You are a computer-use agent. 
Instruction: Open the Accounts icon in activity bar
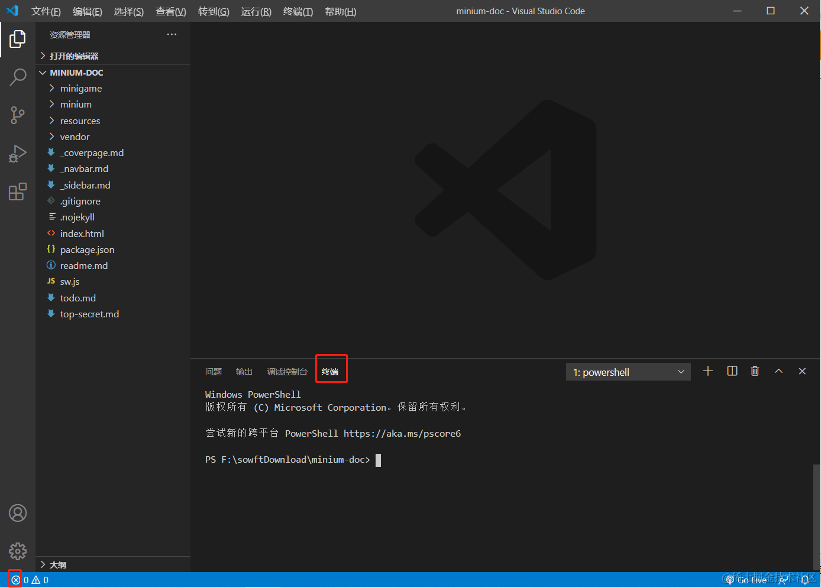(x=18, y=513)
